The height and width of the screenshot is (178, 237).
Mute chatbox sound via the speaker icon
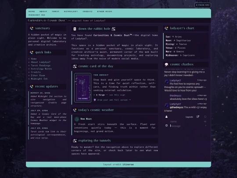pos(205,122)
